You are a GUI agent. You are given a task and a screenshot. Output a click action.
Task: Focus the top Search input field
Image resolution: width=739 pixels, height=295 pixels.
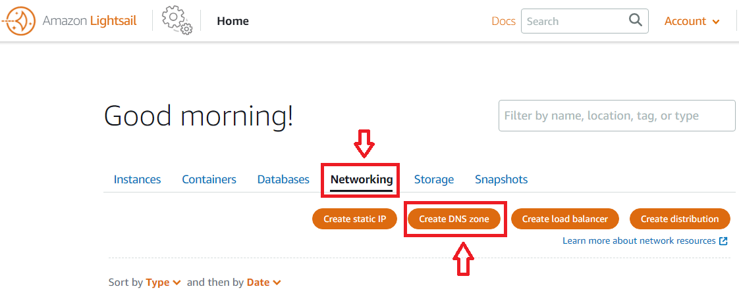pyautogui.click(x=573, y=21)
